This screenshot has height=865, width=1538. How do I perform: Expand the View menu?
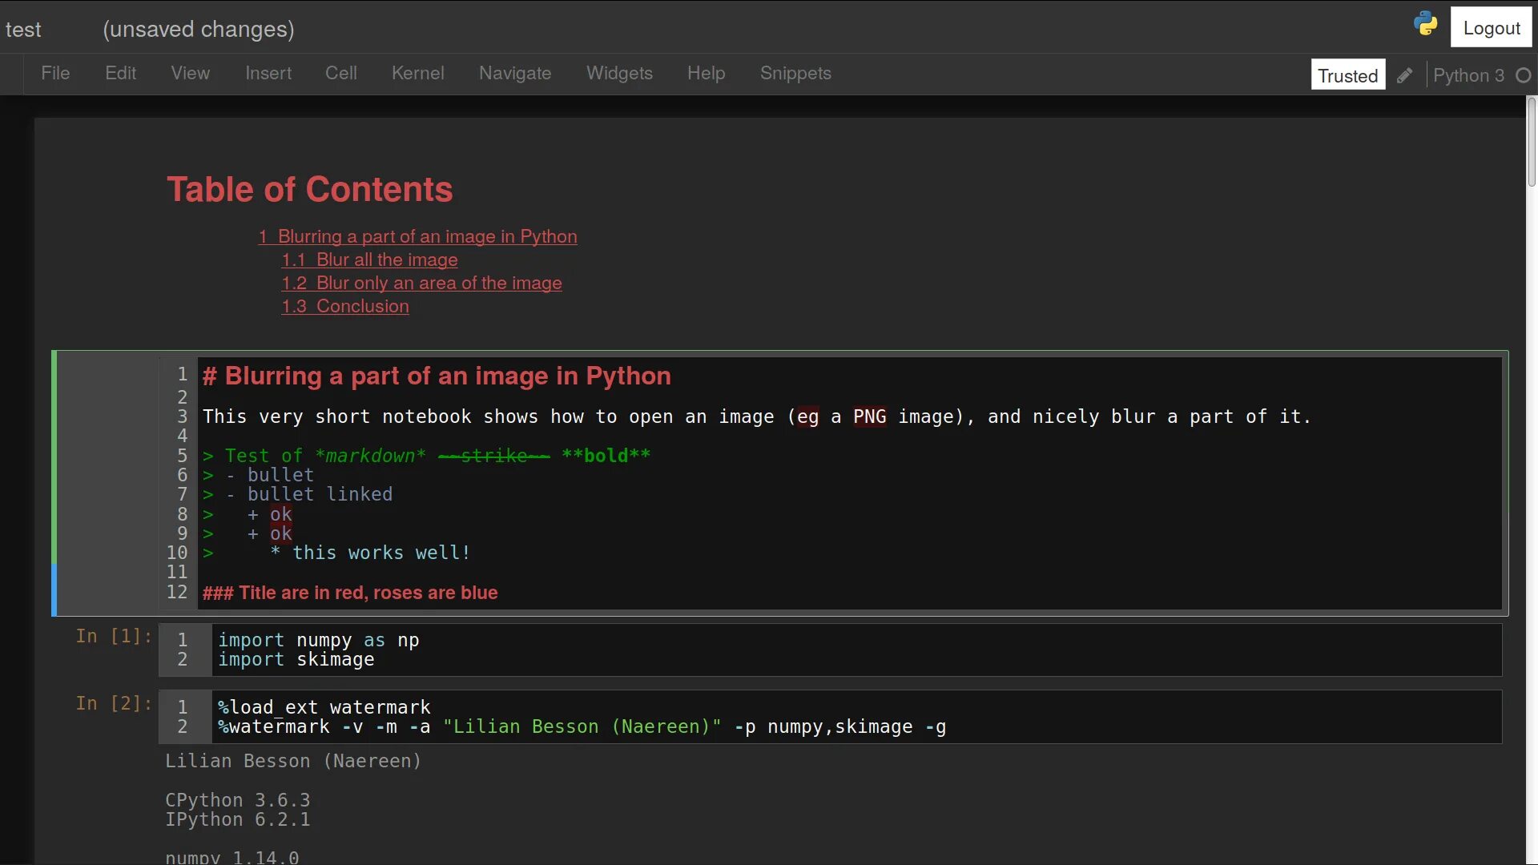click(x=190, y=73)
